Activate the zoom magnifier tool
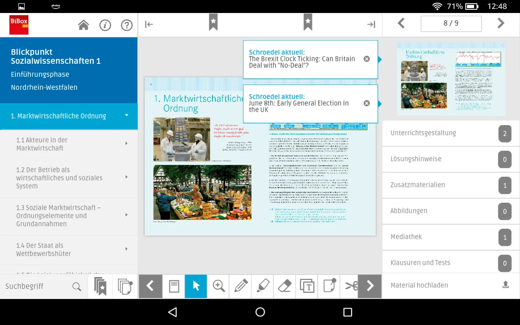The width and height of the screenshot is (520, 325). tap(218, 286)
